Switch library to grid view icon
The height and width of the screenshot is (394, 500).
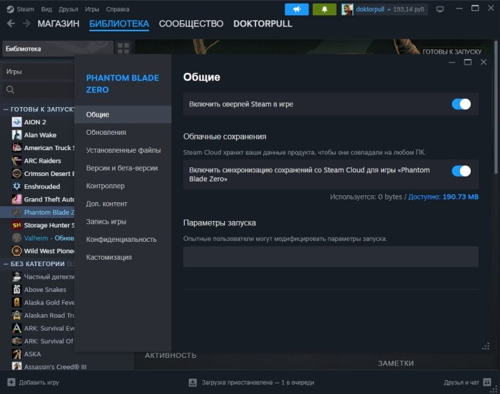point(124,49)
